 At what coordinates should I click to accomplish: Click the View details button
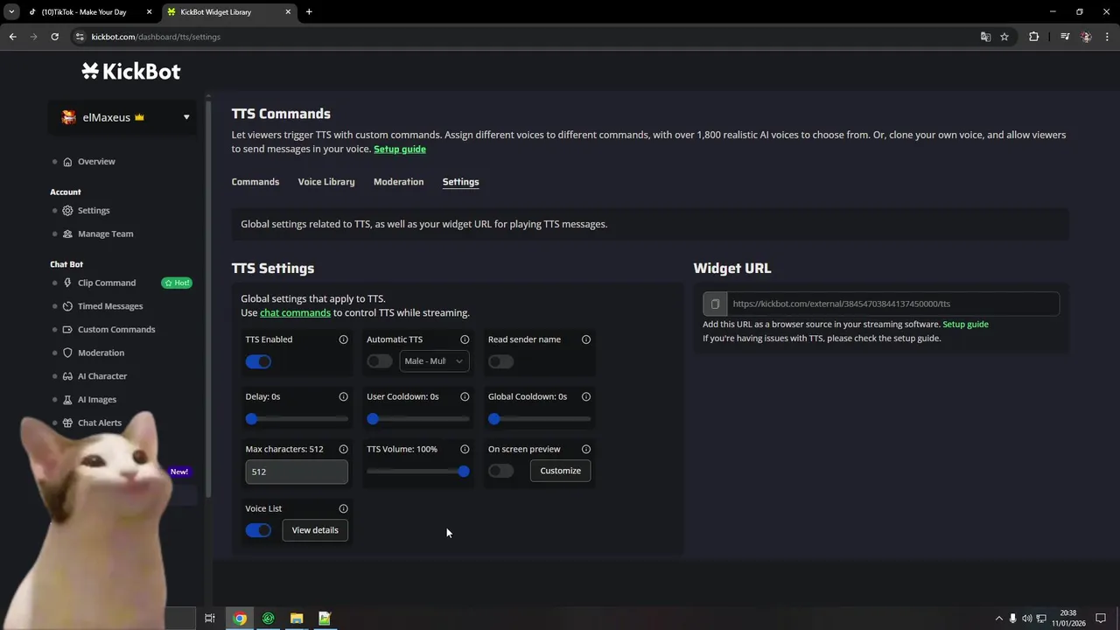point(315,530)
